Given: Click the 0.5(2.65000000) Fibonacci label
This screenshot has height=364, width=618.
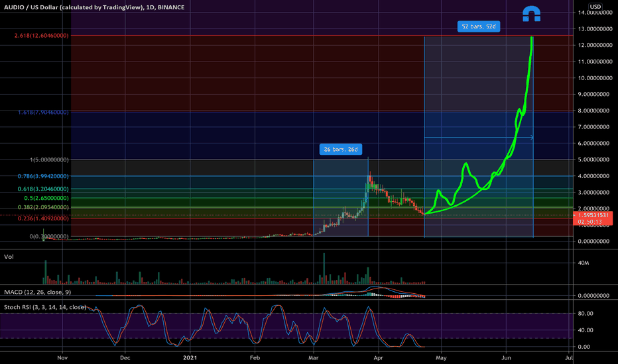Looking at the screenshot, I should 46,198.
